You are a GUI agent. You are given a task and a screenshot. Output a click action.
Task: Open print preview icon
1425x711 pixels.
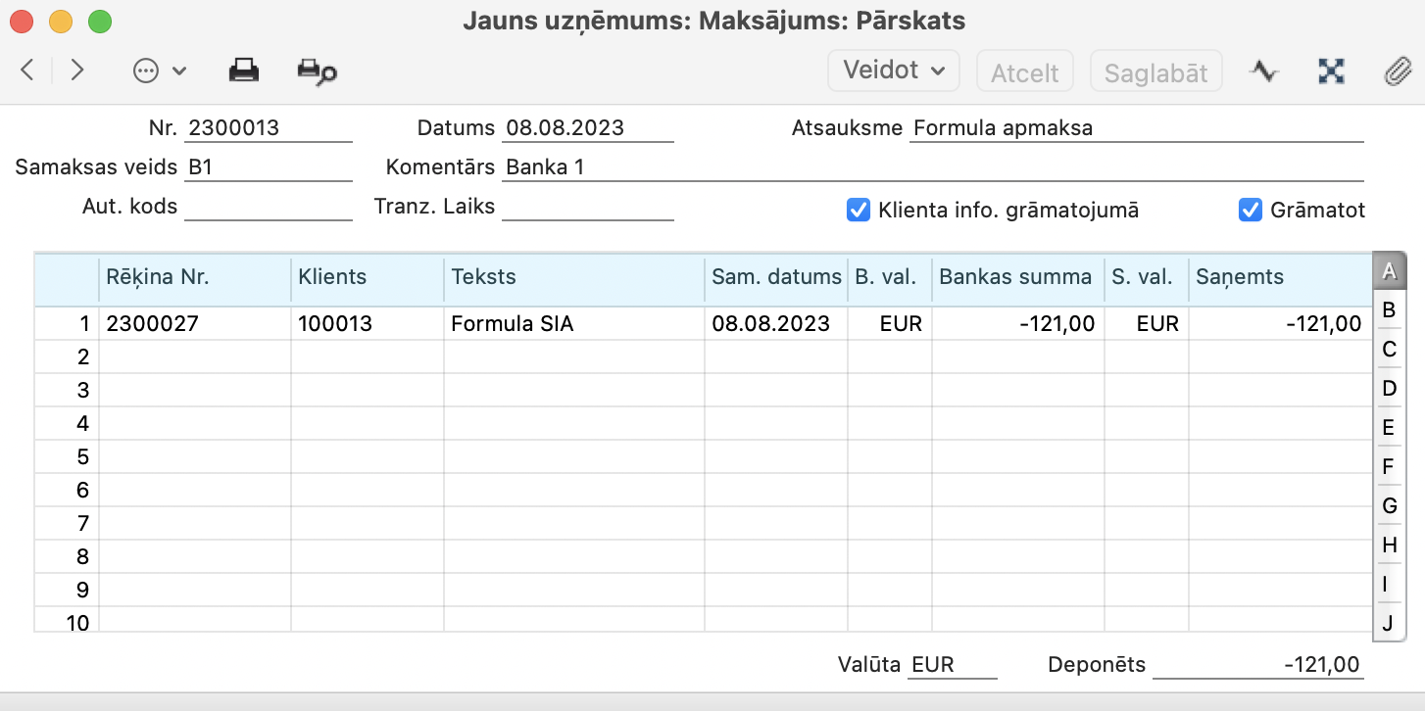(x=317, y=71)
